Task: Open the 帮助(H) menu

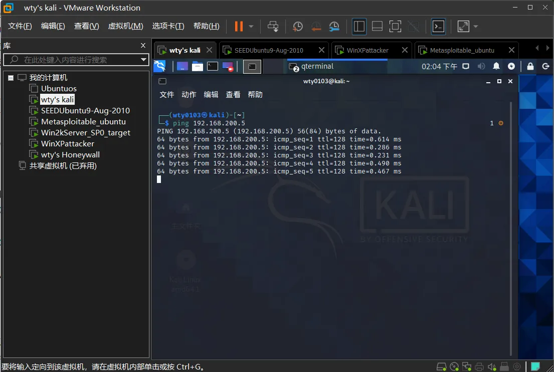Action: 207,26
